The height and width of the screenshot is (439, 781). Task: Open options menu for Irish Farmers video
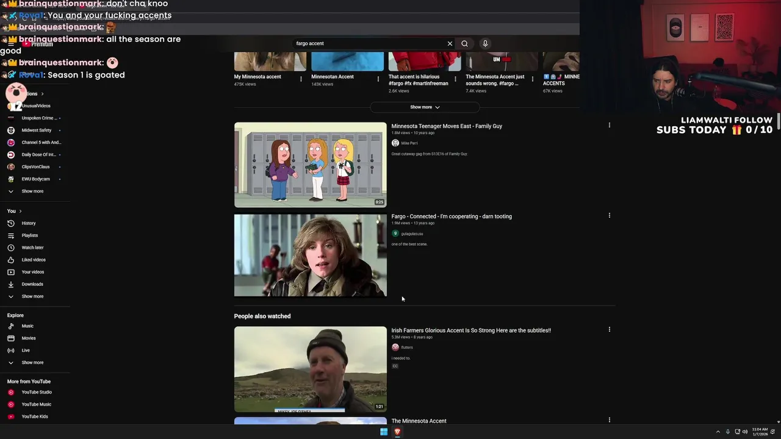tap(609, 329)
